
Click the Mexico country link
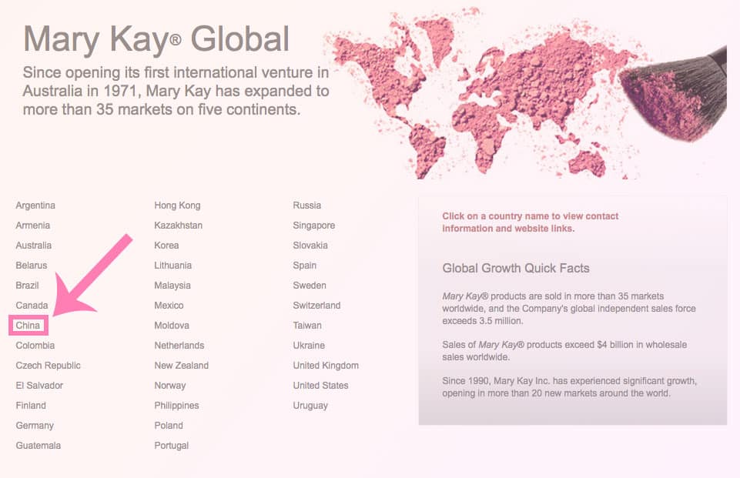(x=169, y=306)
